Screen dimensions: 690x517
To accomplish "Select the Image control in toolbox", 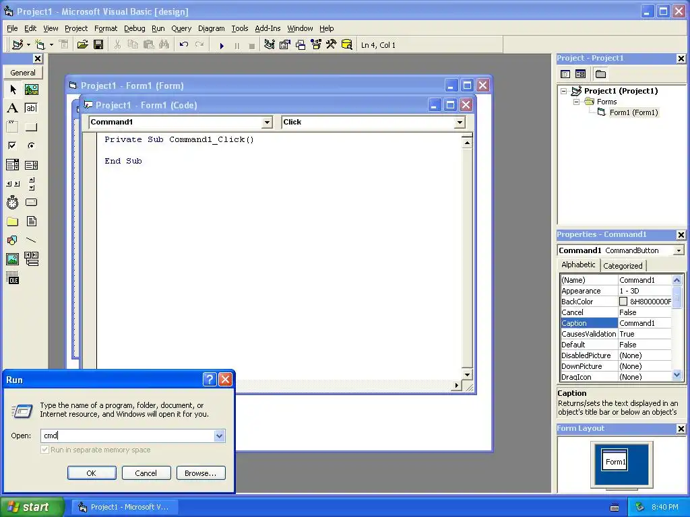I will point(13,259).
